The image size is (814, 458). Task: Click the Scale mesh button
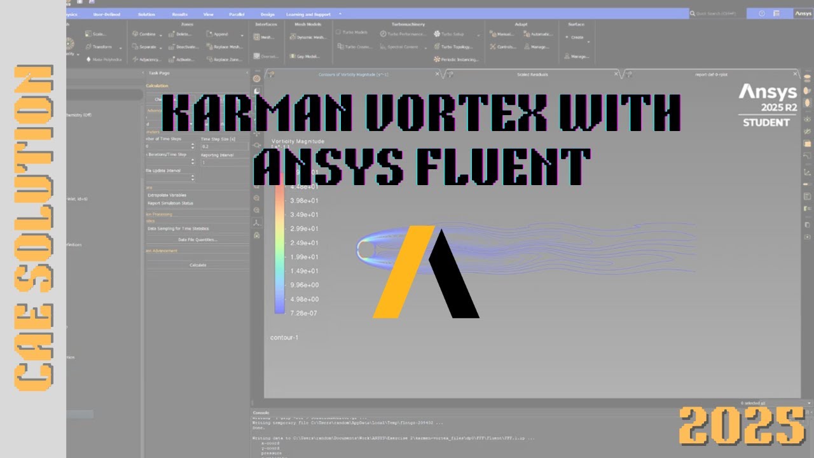click(96, 34)
